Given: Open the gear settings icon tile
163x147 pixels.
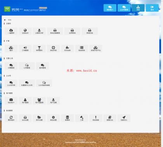Looking at the screenshot, I should (54, 118).
